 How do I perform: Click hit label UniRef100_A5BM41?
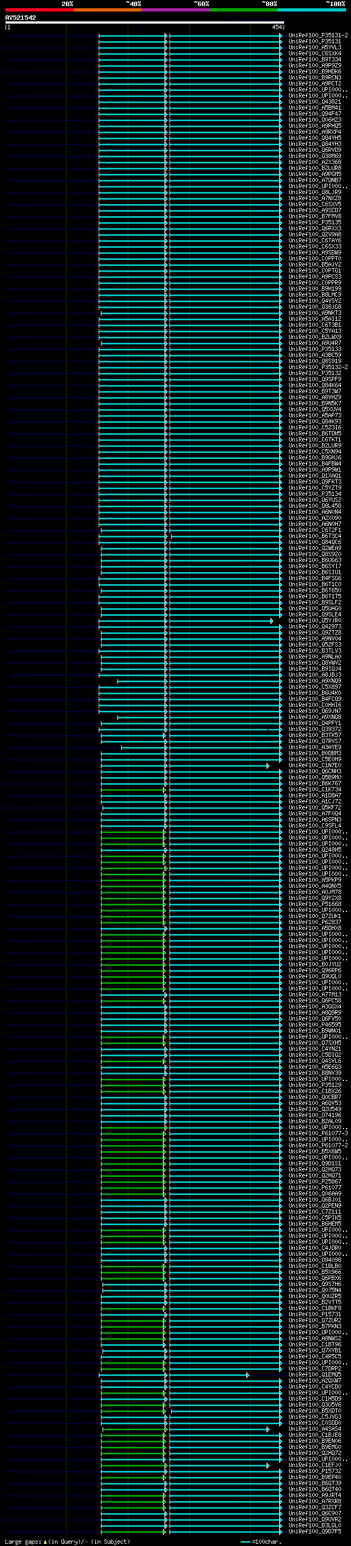[x=315, y=108]
